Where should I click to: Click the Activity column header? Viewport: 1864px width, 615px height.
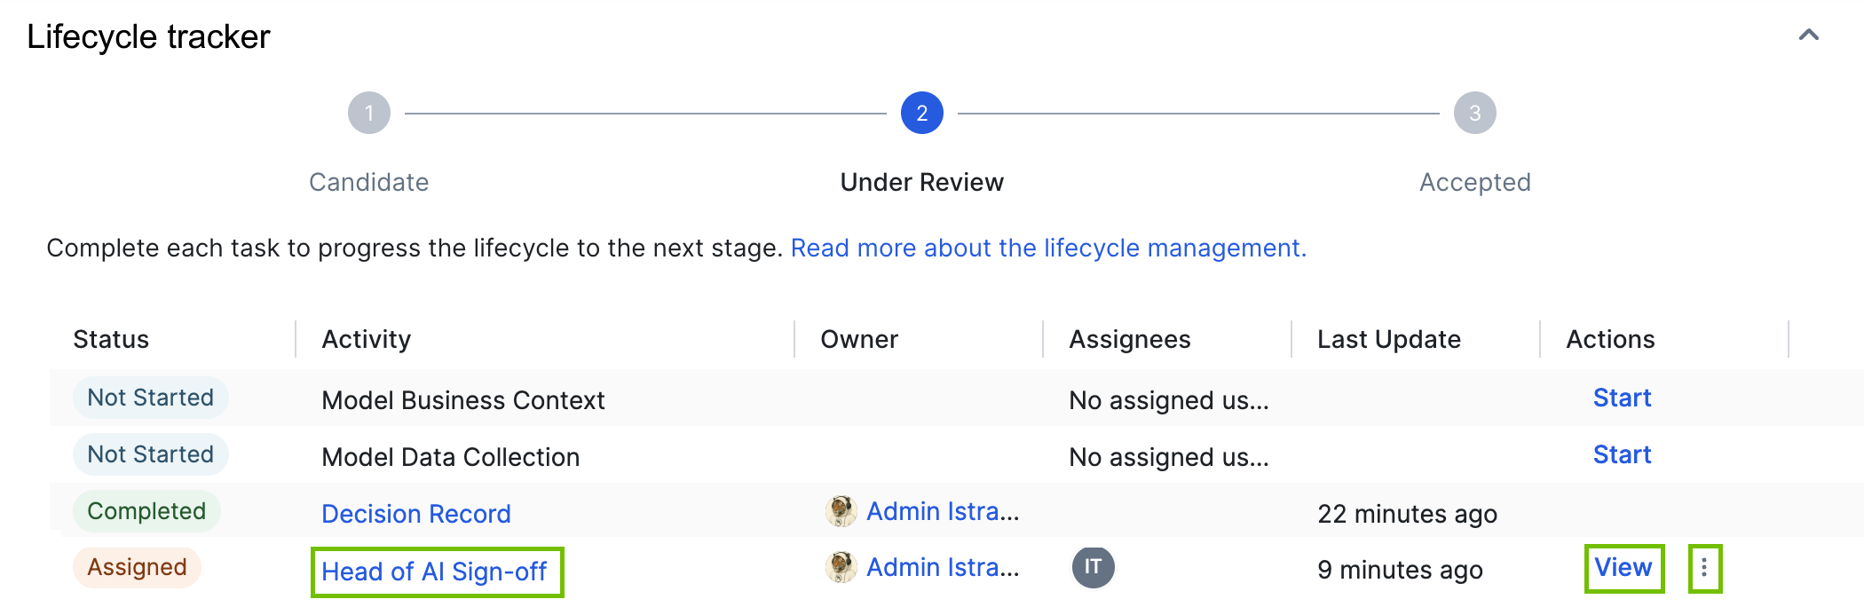click(366, 340)
